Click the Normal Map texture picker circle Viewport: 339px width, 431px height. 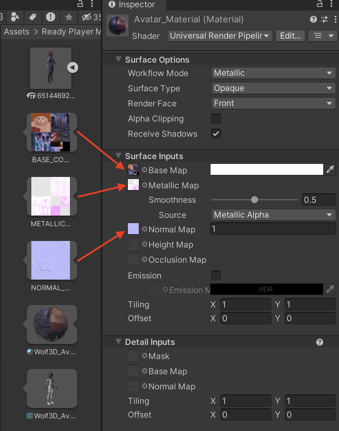pos(145,229)
